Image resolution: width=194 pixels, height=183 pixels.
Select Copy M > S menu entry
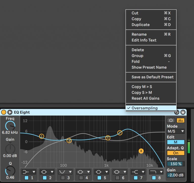point(151,87)
